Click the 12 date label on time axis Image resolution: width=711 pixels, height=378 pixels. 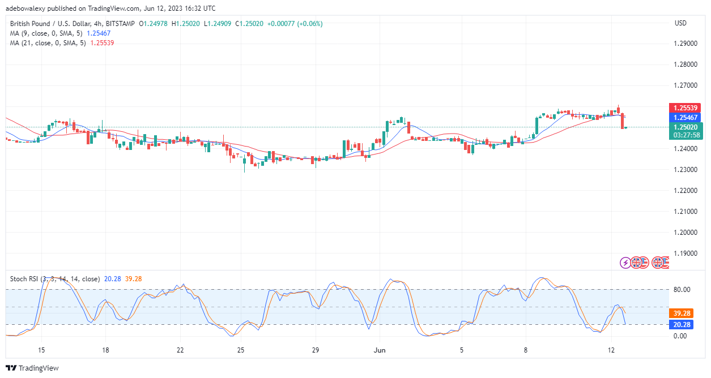pyautogui.click(x=611, y=351)
